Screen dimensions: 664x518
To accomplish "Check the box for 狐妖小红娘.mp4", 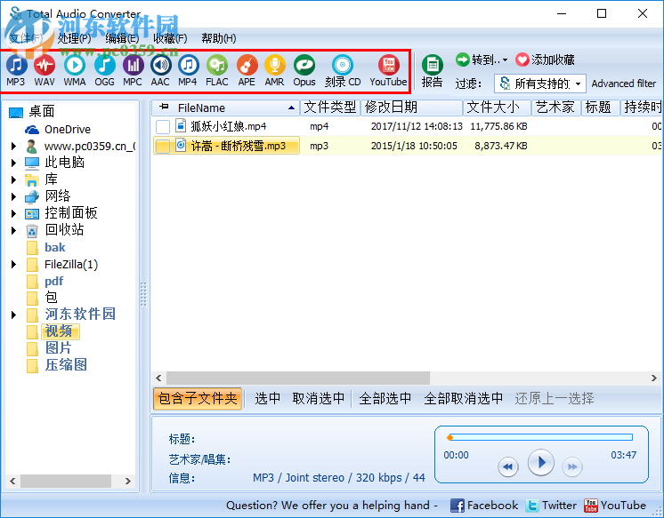I will [x=163, y=126].
